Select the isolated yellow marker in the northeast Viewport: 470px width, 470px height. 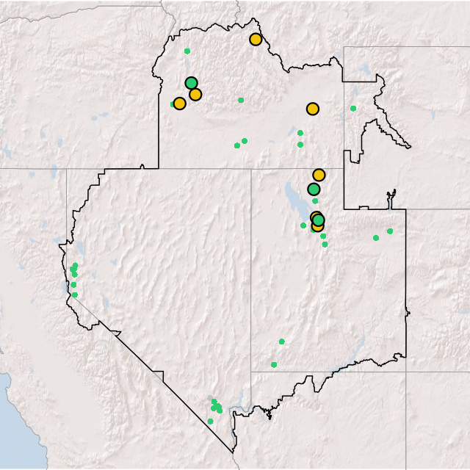[x=313, y=109]
